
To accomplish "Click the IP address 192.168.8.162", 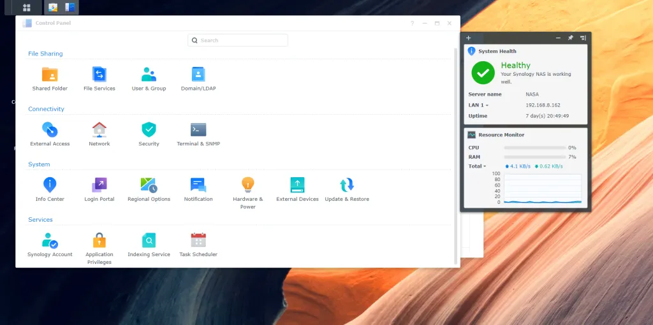I will tap(543, 105).
